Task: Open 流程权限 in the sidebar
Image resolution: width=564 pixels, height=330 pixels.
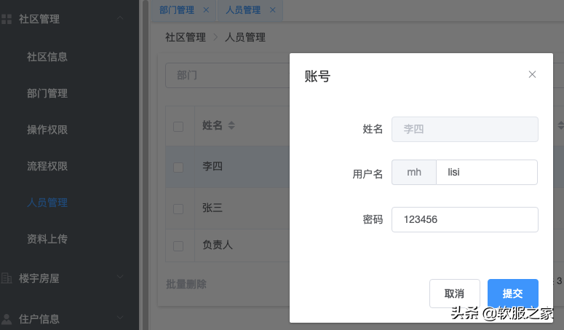Action: tap(47, 166)
